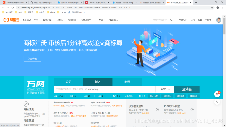
Task: Click the .cn ¥13 price text
Action: click(x=102, y=96)
